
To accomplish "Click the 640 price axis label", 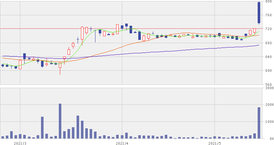I will pyautogui.click(x=269, y=57).
